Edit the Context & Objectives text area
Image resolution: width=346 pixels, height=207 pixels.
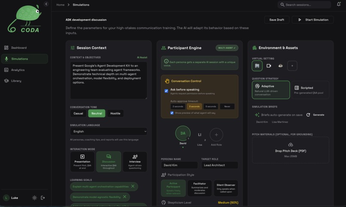coord(109,80)
